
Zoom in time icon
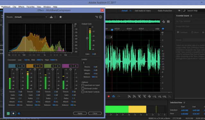[x=139, y=97]
